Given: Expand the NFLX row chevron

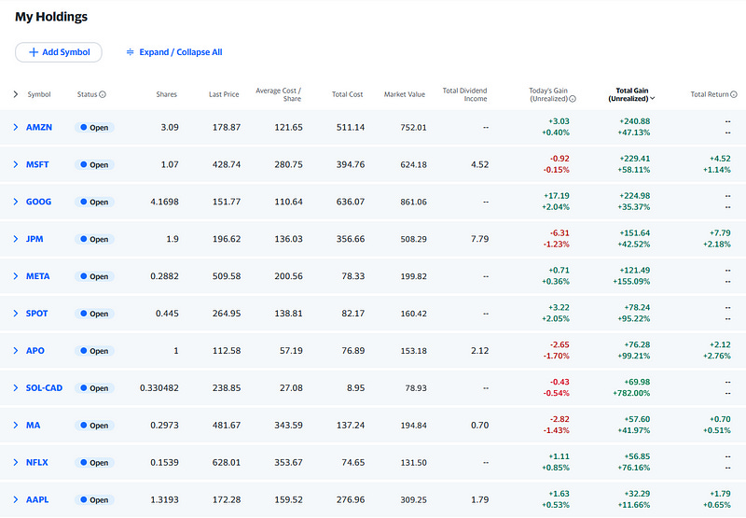Looking at the screenshot, I should point(16,462).
